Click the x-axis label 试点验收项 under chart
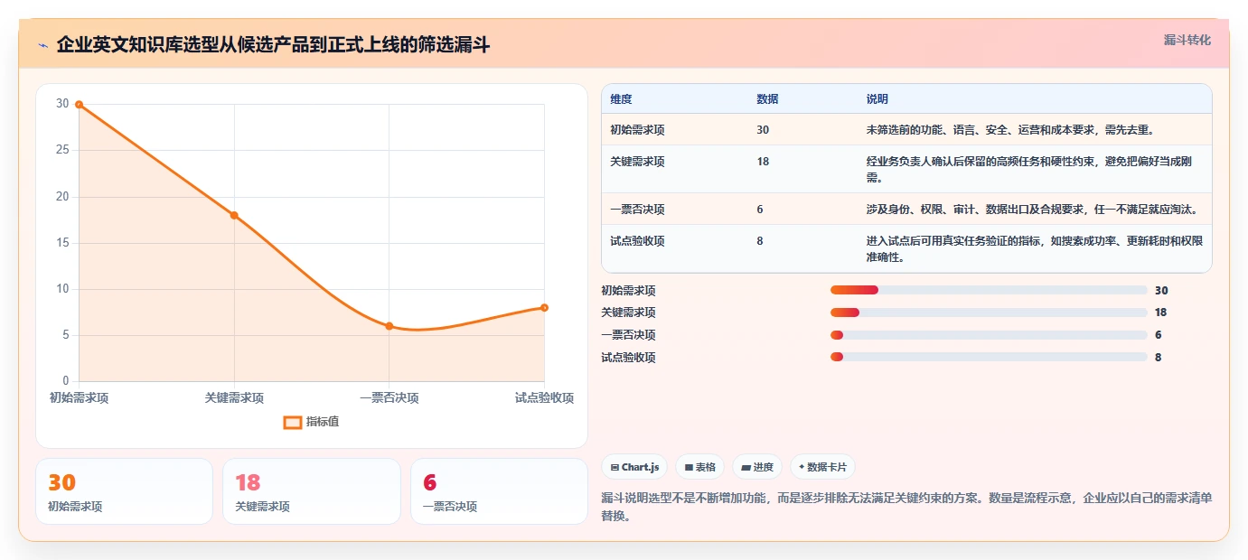The height and width of the screenshot is (560, 1248). (544, 398)
